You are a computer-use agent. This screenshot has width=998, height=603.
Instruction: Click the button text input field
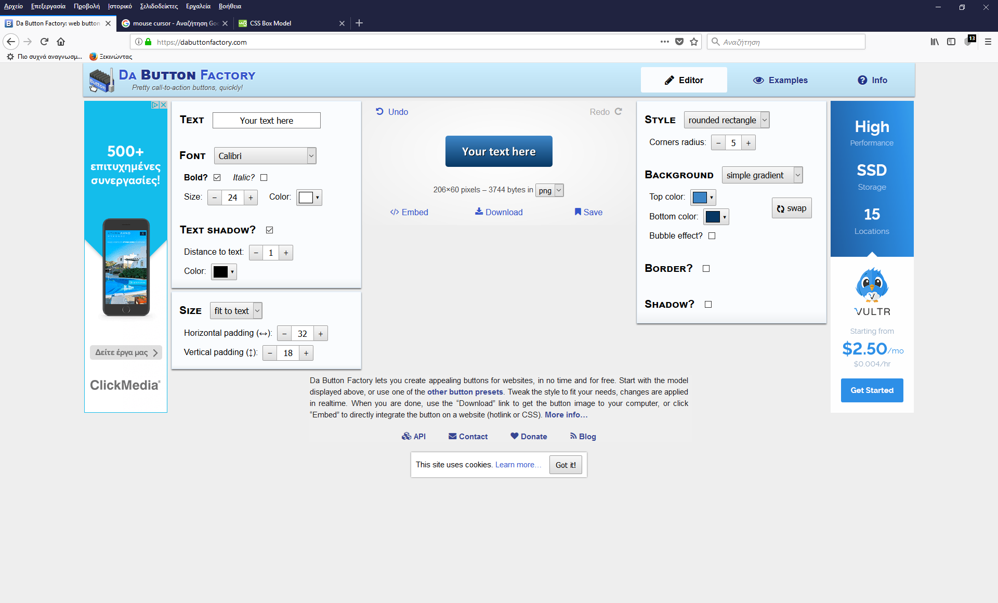tap(266, 120)
